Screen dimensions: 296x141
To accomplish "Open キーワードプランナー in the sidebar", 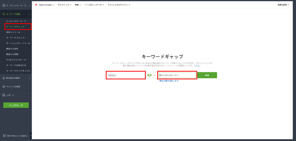I will (16, 38).
